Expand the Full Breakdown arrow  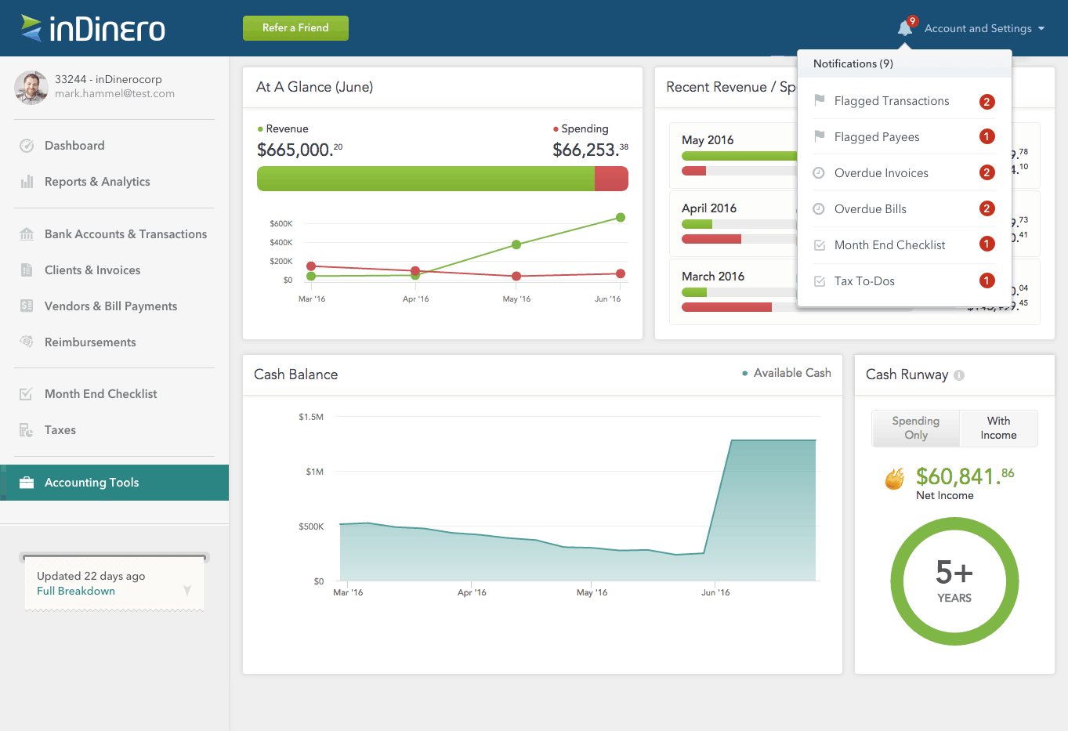(187, 590)
